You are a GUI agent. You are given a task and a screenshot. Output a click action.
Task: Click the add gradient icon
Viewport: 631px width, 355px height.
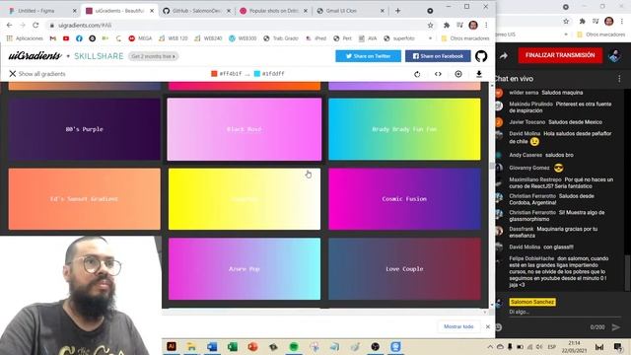click(458, 74)
